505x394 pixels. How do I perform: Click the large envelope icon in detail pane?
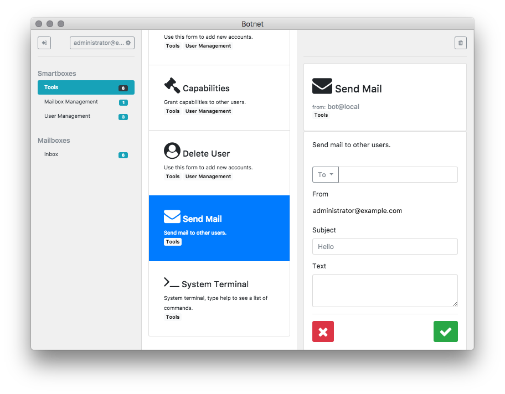pyautogui.click(x=322, y=86)
